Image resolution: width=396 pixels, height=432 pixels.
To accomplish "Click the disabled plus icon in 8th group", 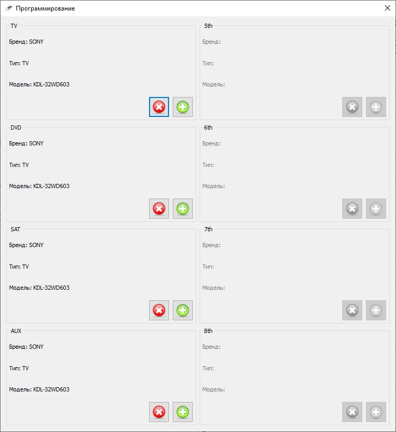I will [375, 412].
